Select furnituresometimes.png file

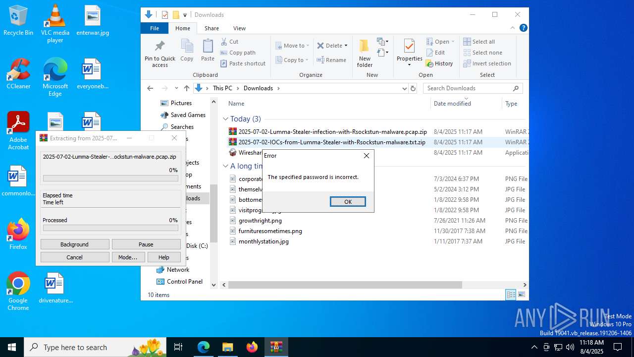[270, 231]
